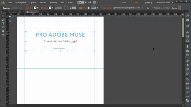Open the Опубликовать dropdown arrow
This screenshot has width=191, height=107.
point(172,2)
